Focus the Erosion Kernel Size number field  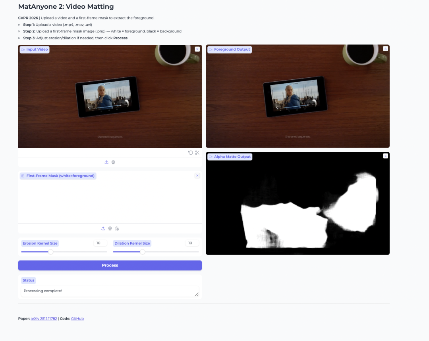point(100,243)
